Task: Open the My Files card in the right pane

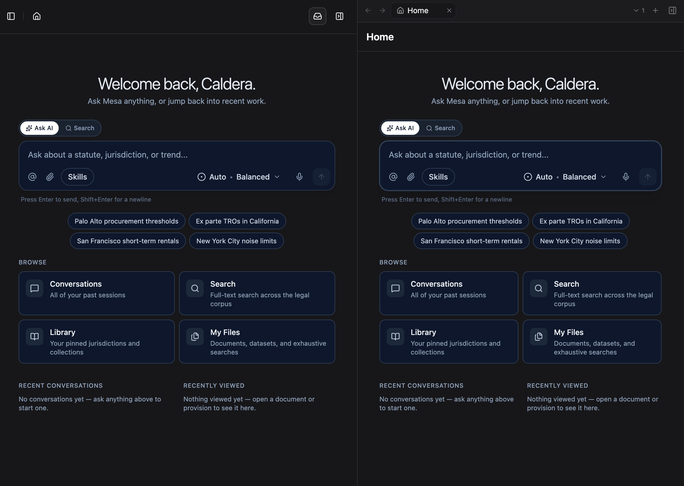Action: [x=592, y=342]
